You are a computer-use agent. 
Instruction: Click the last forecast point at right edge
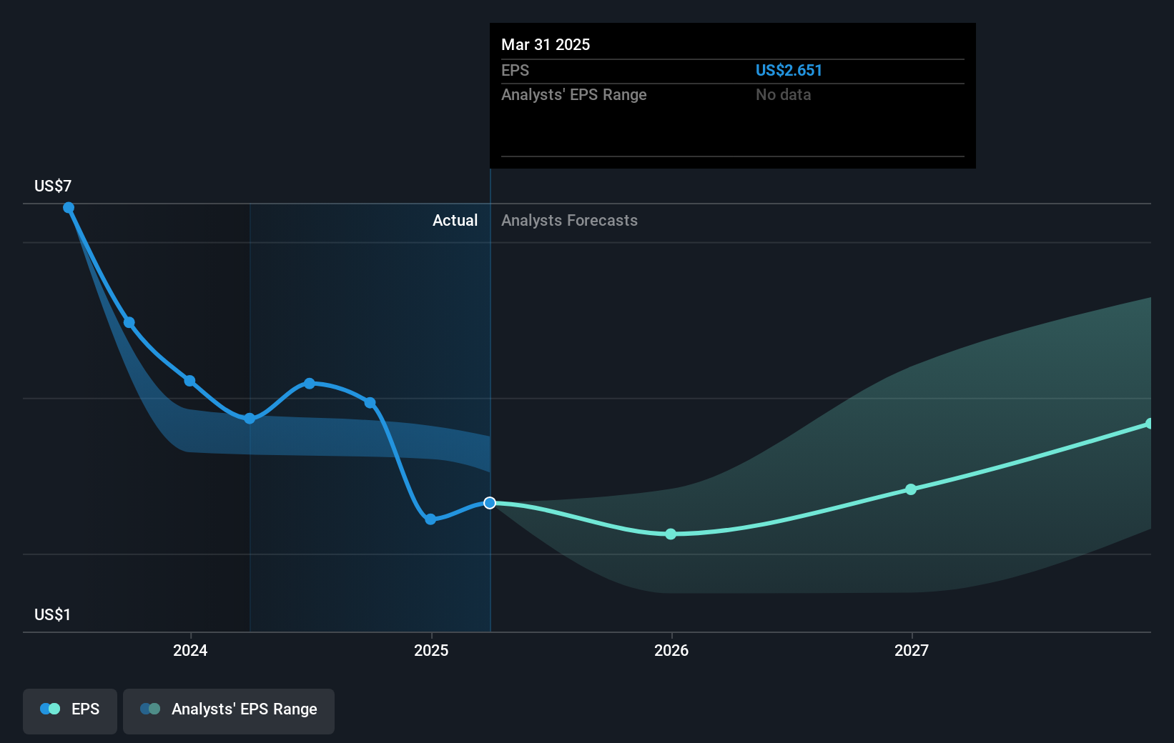pyautogui.click(x=1149, y=424)
